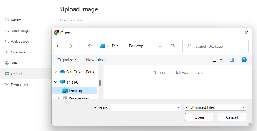
Task: Open dialog Help
Action: coord(244,59)
